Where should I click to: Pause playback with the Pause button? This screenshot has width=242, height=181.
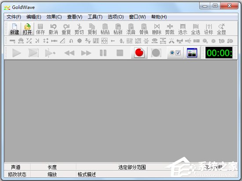click(x=103, y=53)
